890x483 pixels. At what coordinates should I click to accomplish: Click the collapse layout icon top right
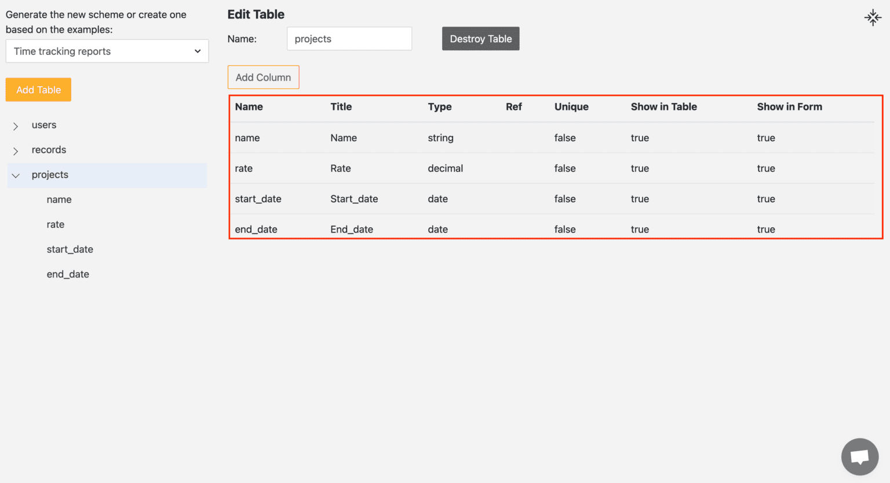click(x=873, y=17)
